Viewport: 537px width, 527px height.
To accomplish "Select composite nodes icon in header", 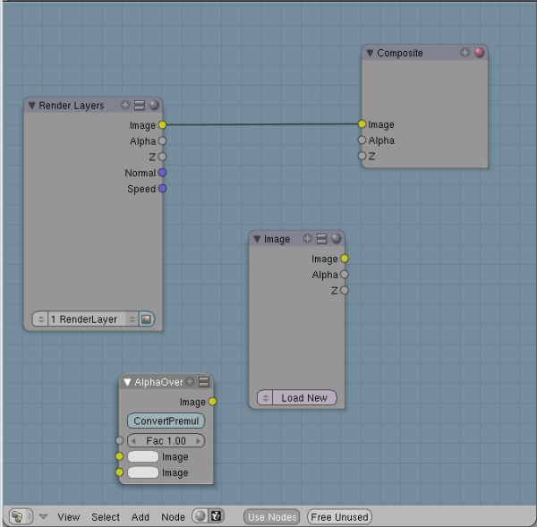I will pos(216,515).
